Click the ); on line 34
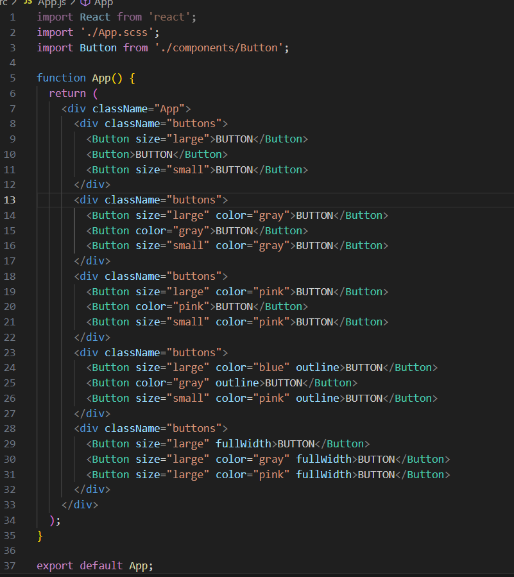The image size is (514, 577). pyautogui.click(x=55, y=521)
